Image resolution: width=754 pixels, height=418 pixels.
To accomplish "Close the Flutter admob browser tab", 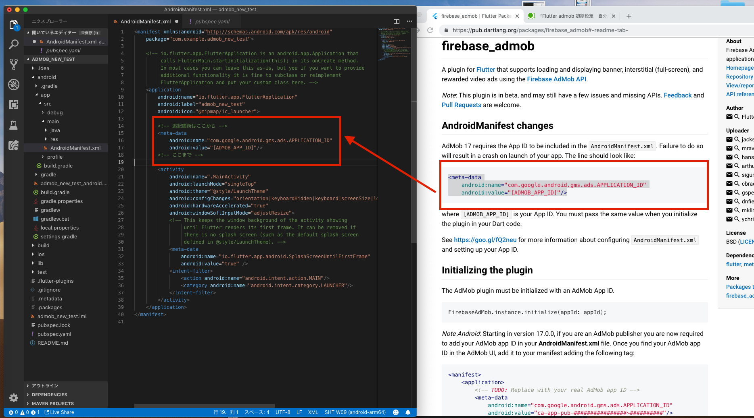I will click(x=614, y=16).
